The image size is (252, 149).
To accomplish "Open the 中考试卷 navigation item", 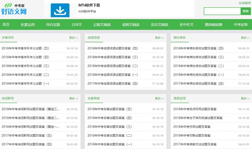I will point(241,25).
